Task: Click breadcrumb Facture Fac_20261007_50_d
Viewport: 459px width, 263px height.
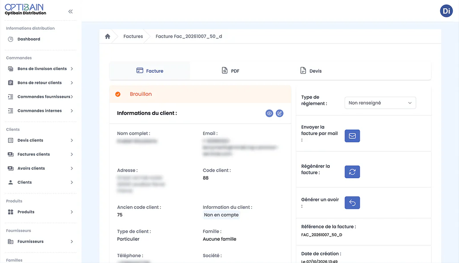Action: click(x=189, y=36)
